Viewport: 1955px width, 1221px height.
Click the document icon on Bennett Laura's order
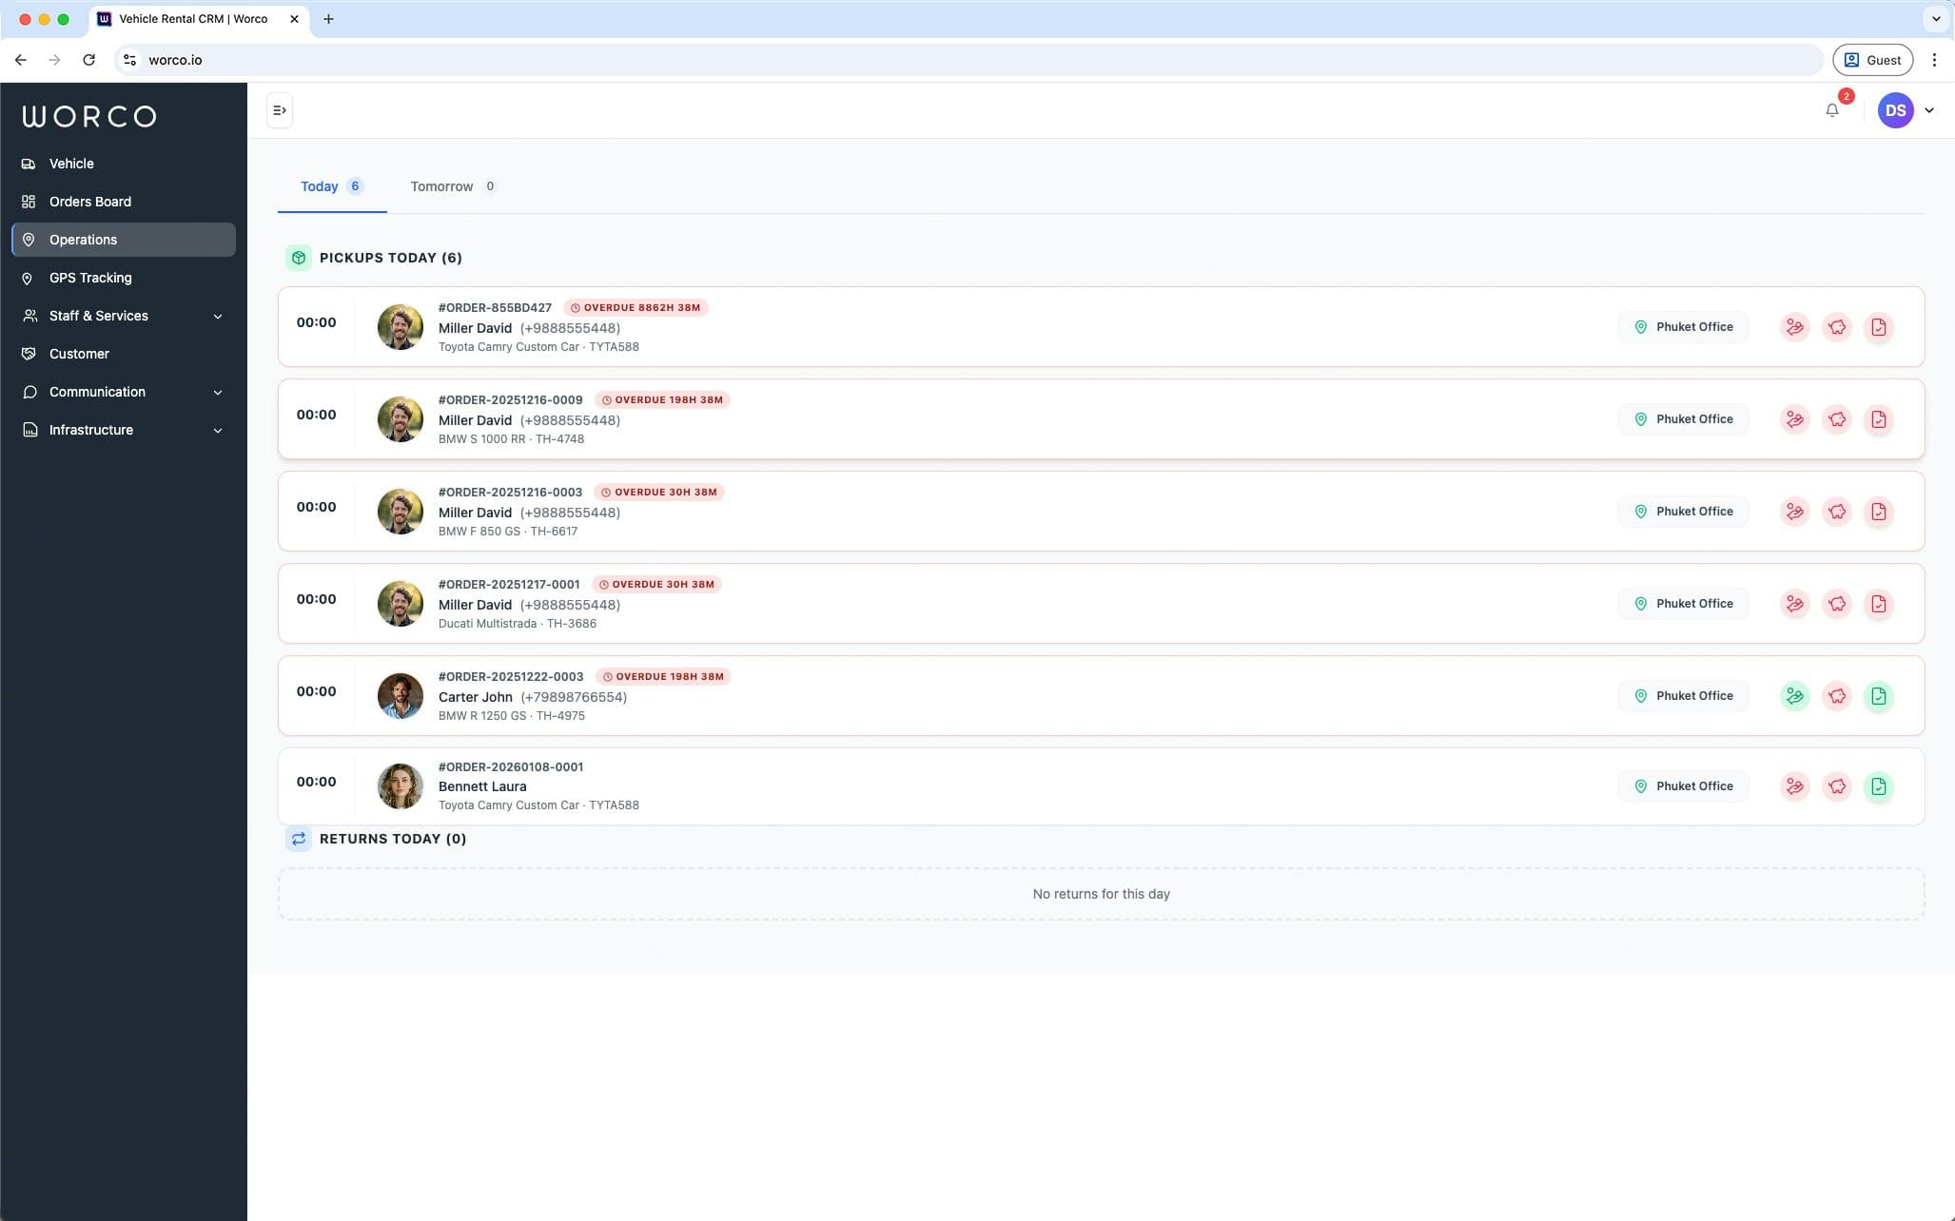click(x=1879, y=785)
